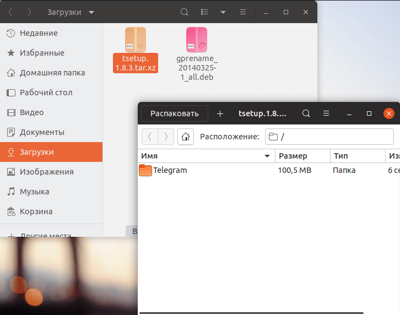Go back in archive manager location bar
This screenshot has width=400, height=315.
(x=150, y=137)
